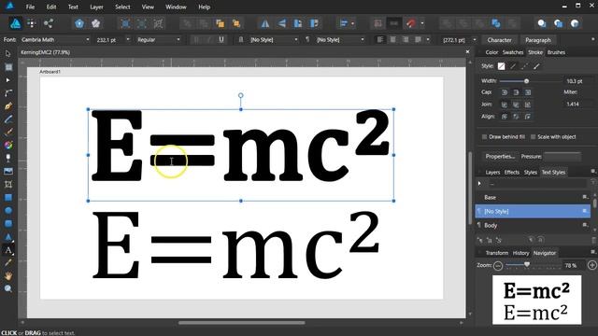Enable Scale with object checkbox
Screen dimensions: 598x336
(x=534, y=137)
